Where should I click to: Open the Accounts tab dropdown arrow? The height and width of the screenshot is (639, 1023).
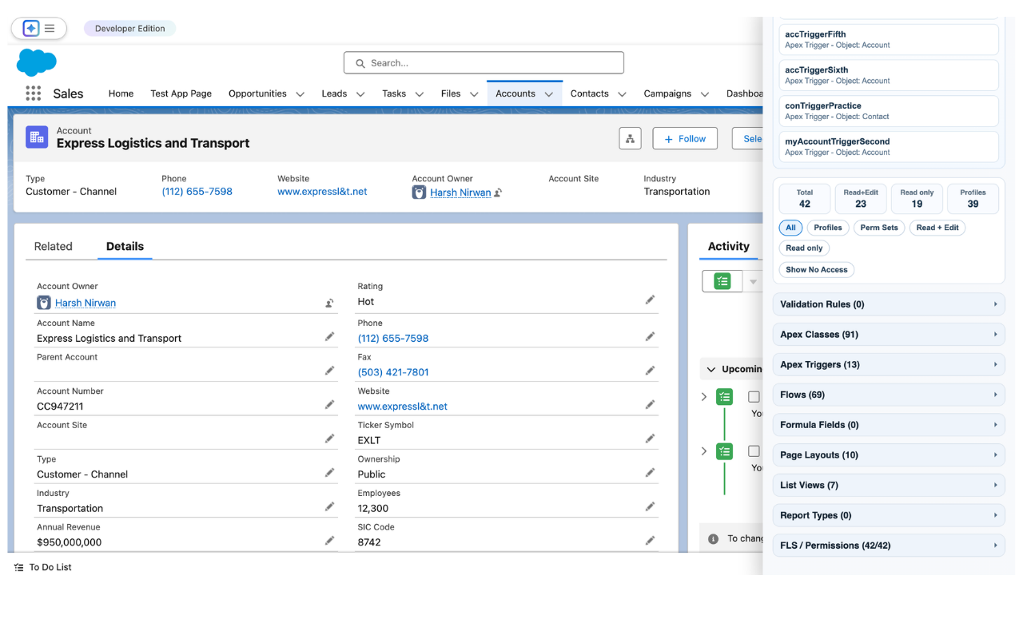pos(549,94)
